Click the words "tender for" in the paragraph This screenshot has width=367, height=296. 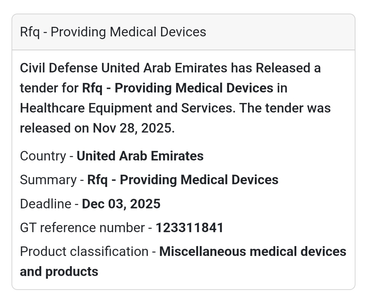pos(49,88)
